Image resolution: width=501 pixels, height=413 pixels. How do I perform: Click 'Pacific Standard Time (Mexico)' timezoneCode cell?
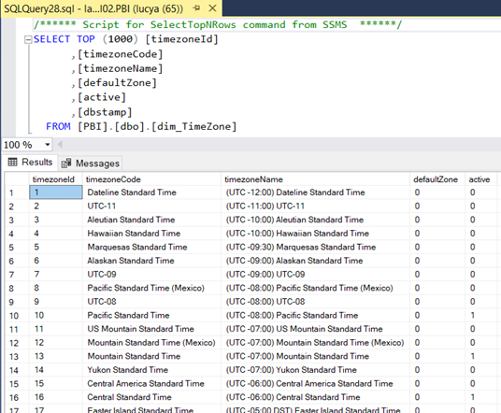151,288
